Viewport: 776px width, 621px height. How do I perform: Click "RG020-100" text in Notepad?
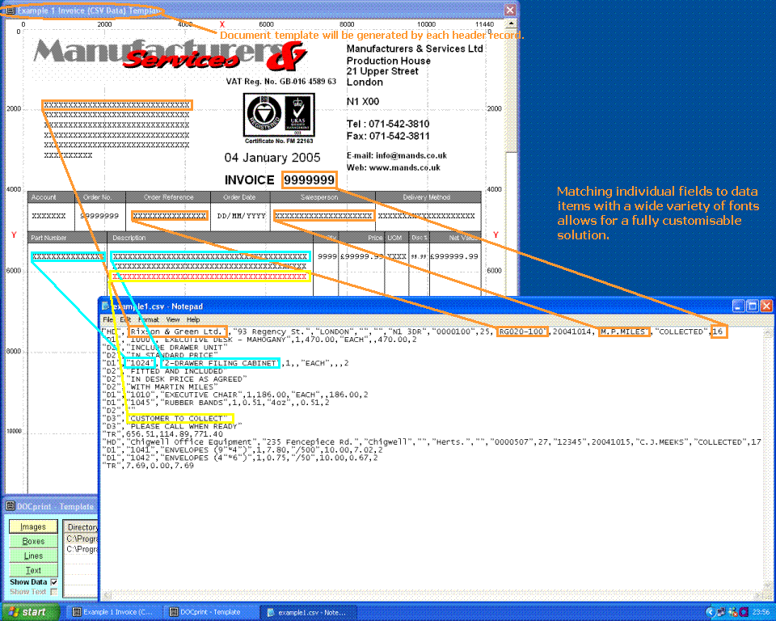(522, 332)
